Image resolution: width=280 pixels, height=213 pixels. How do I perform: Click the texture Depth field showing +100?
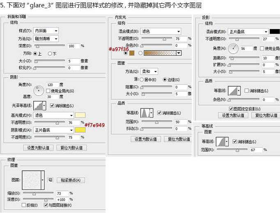point(62,199)
